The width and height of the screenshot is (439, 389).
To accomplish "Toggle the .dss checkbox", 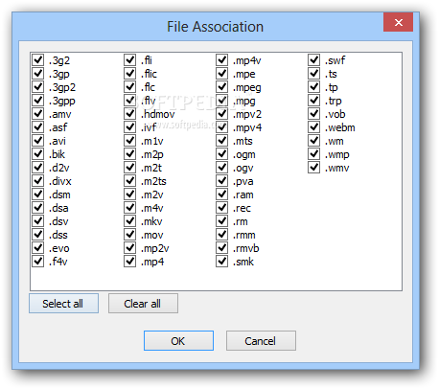I will (x=38, y=235).
